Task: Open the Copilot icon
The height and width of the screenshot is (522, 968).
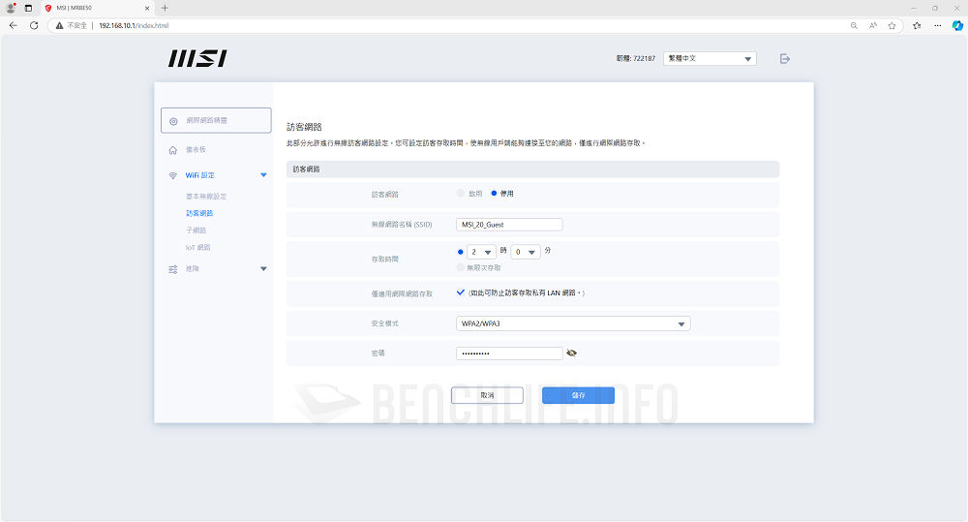Action: click(x=957, y=25)
